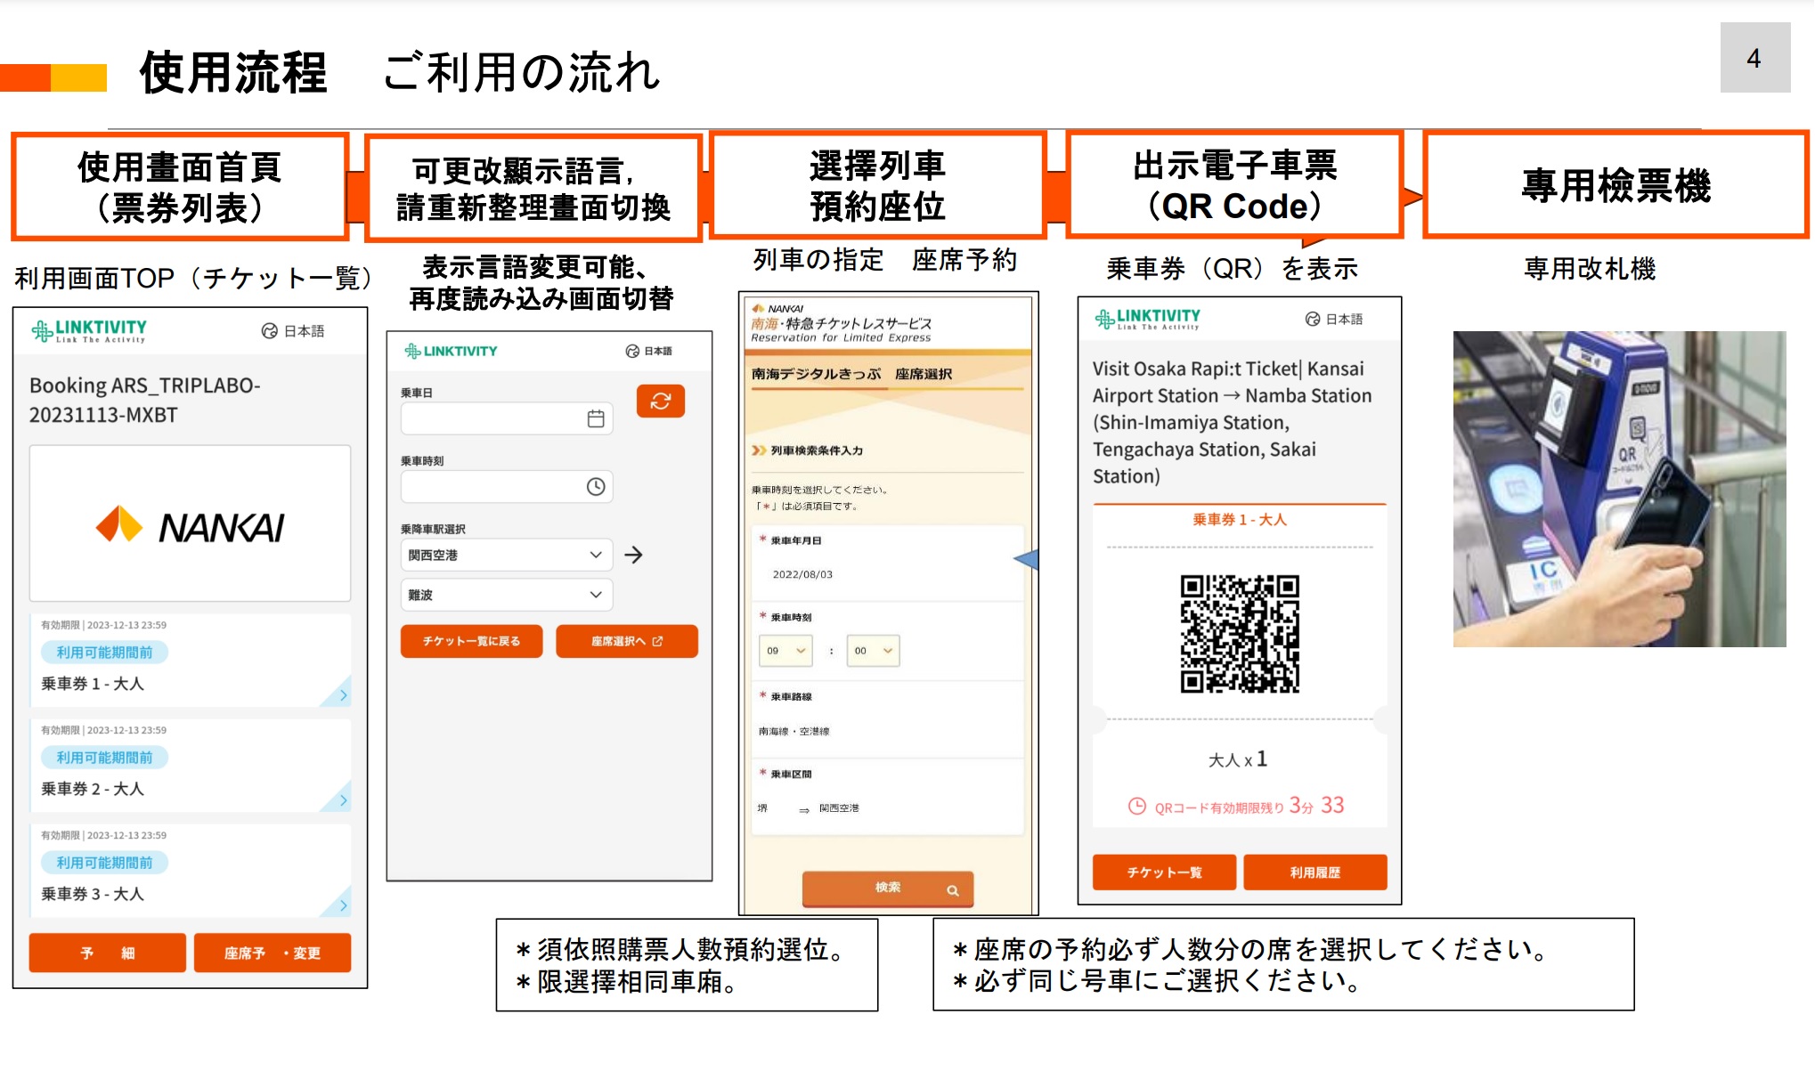Select the 乗車券 3 - 大人 ticket row
Viewport: 1815px width, 1071px height.
[x=191, y=871]
